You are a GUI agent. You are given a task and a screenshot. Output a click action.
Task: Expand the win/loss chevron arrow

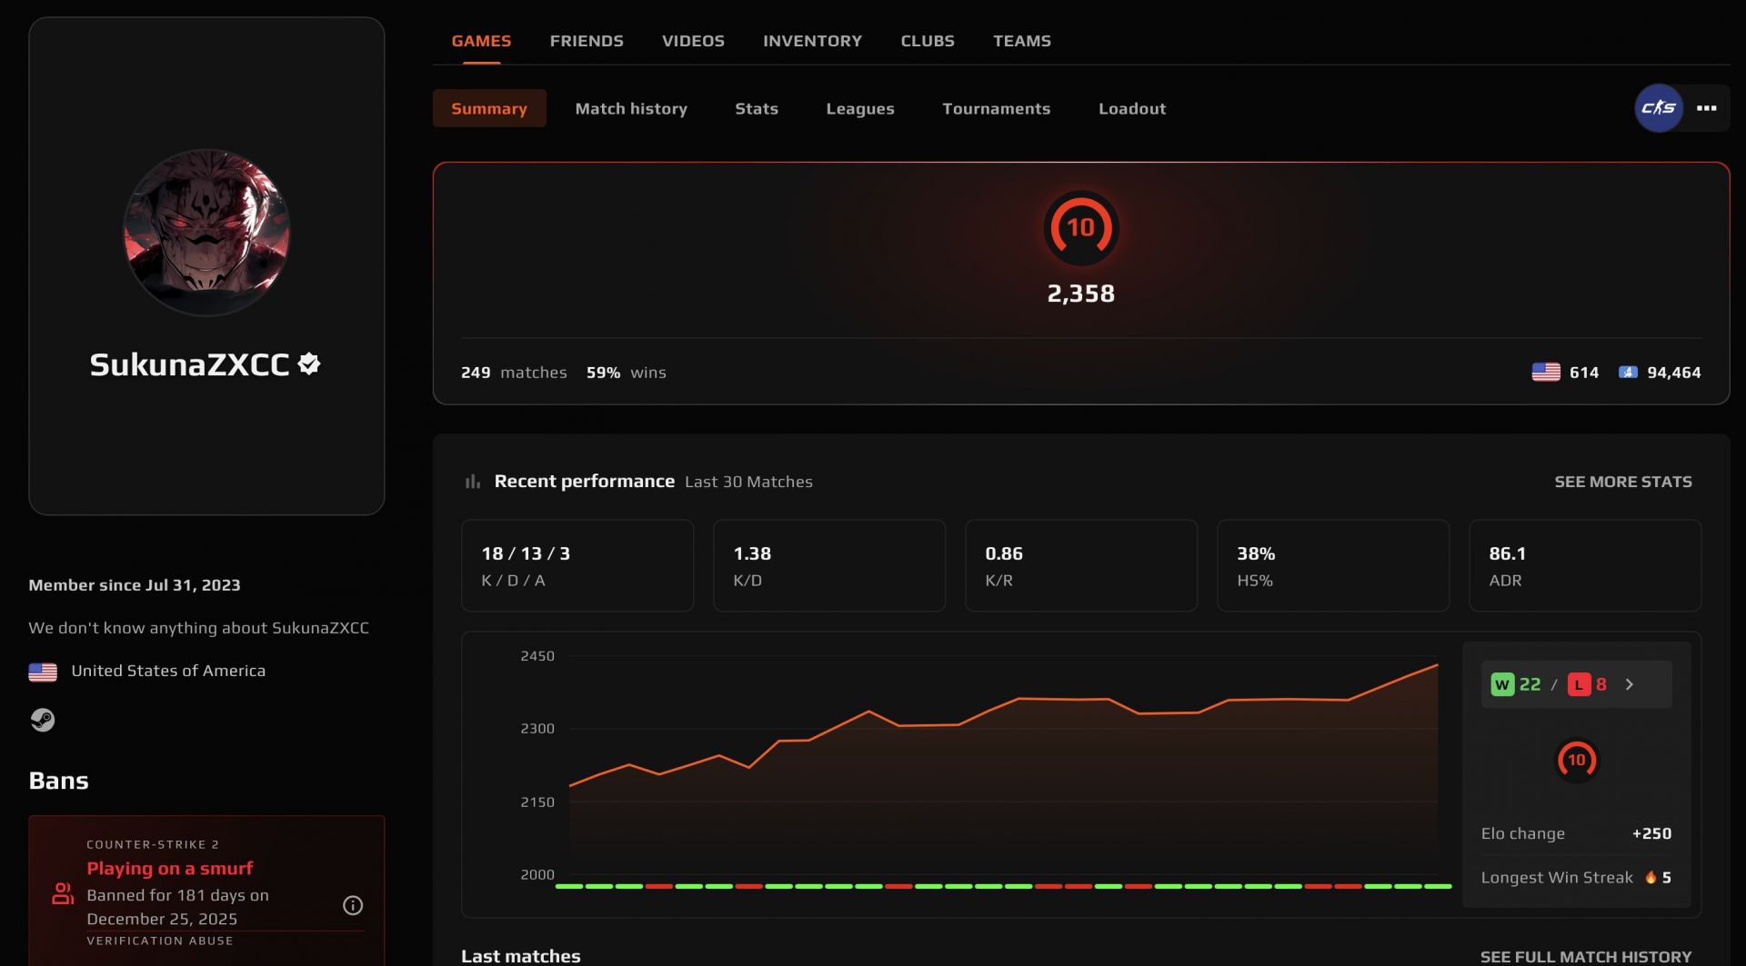(x=1630, y=684)
